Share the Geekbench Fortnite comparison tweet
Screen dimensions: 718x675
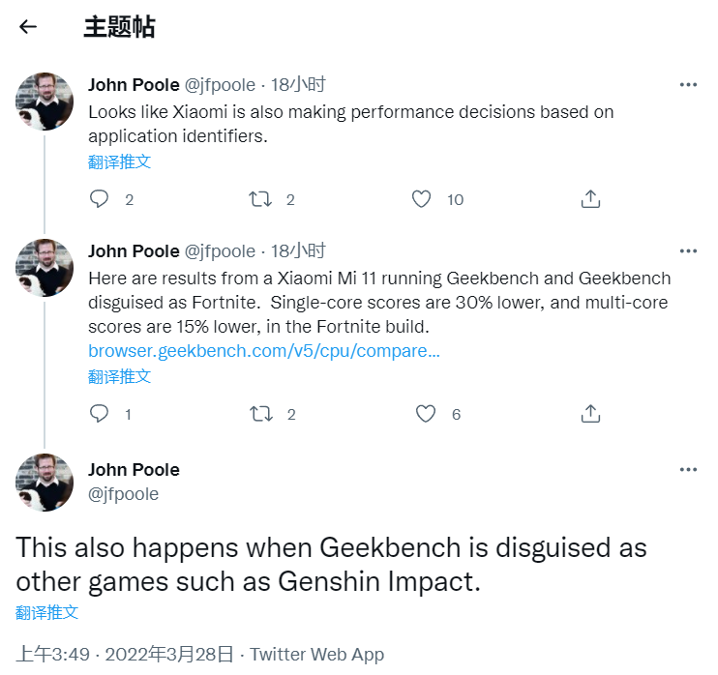(x=590, y=414)
